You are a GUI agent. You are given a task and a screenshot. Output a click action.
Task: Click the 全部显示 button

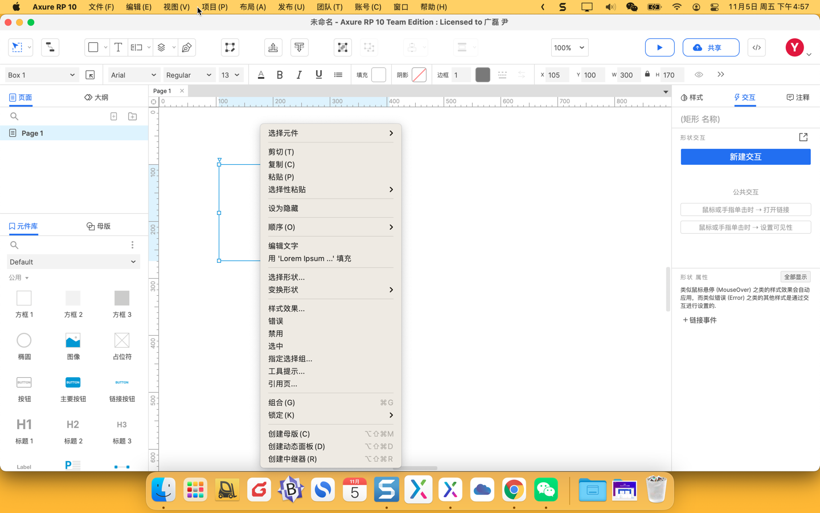click(x=795, y=277)
